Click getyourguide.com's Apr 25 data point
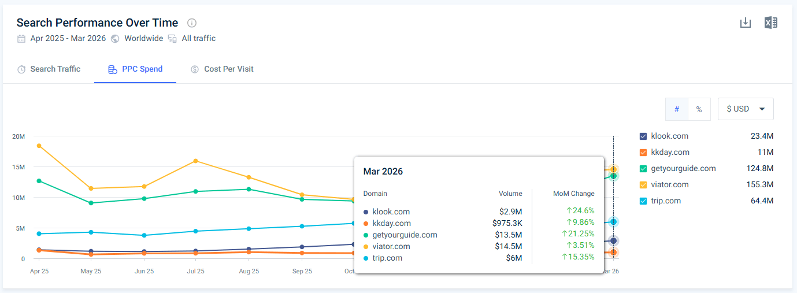The image size is (797, 293). [39, 181]
